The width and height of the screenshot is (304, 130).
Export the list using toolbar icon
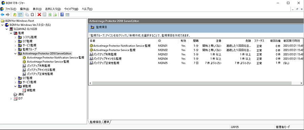(x=55, y=14)
